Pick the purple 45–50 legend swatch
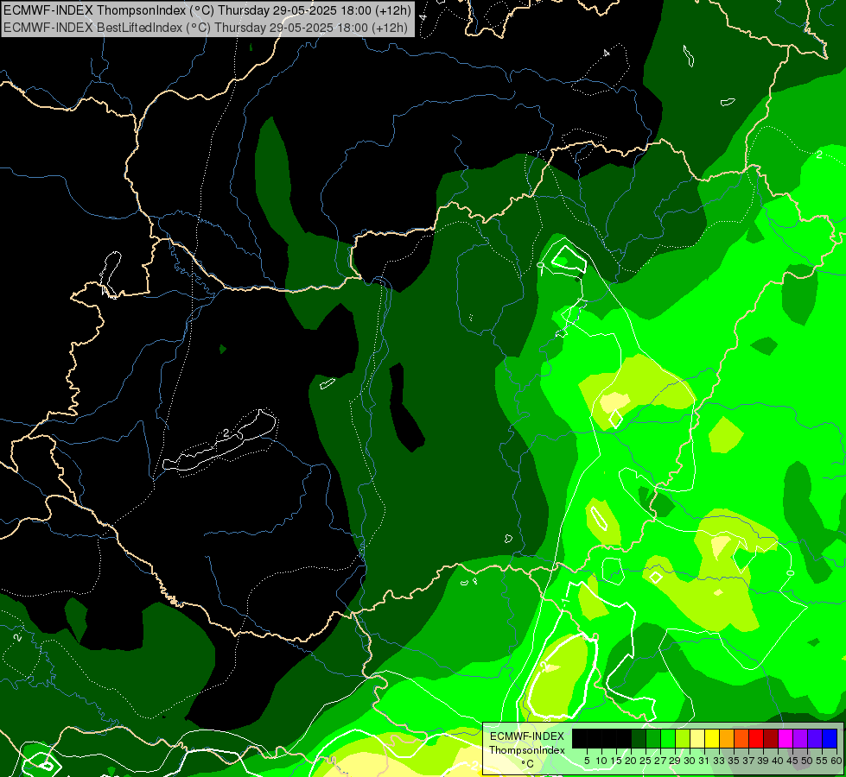The image size is (846, 777). pyautogui.click(x=800, y=738)
